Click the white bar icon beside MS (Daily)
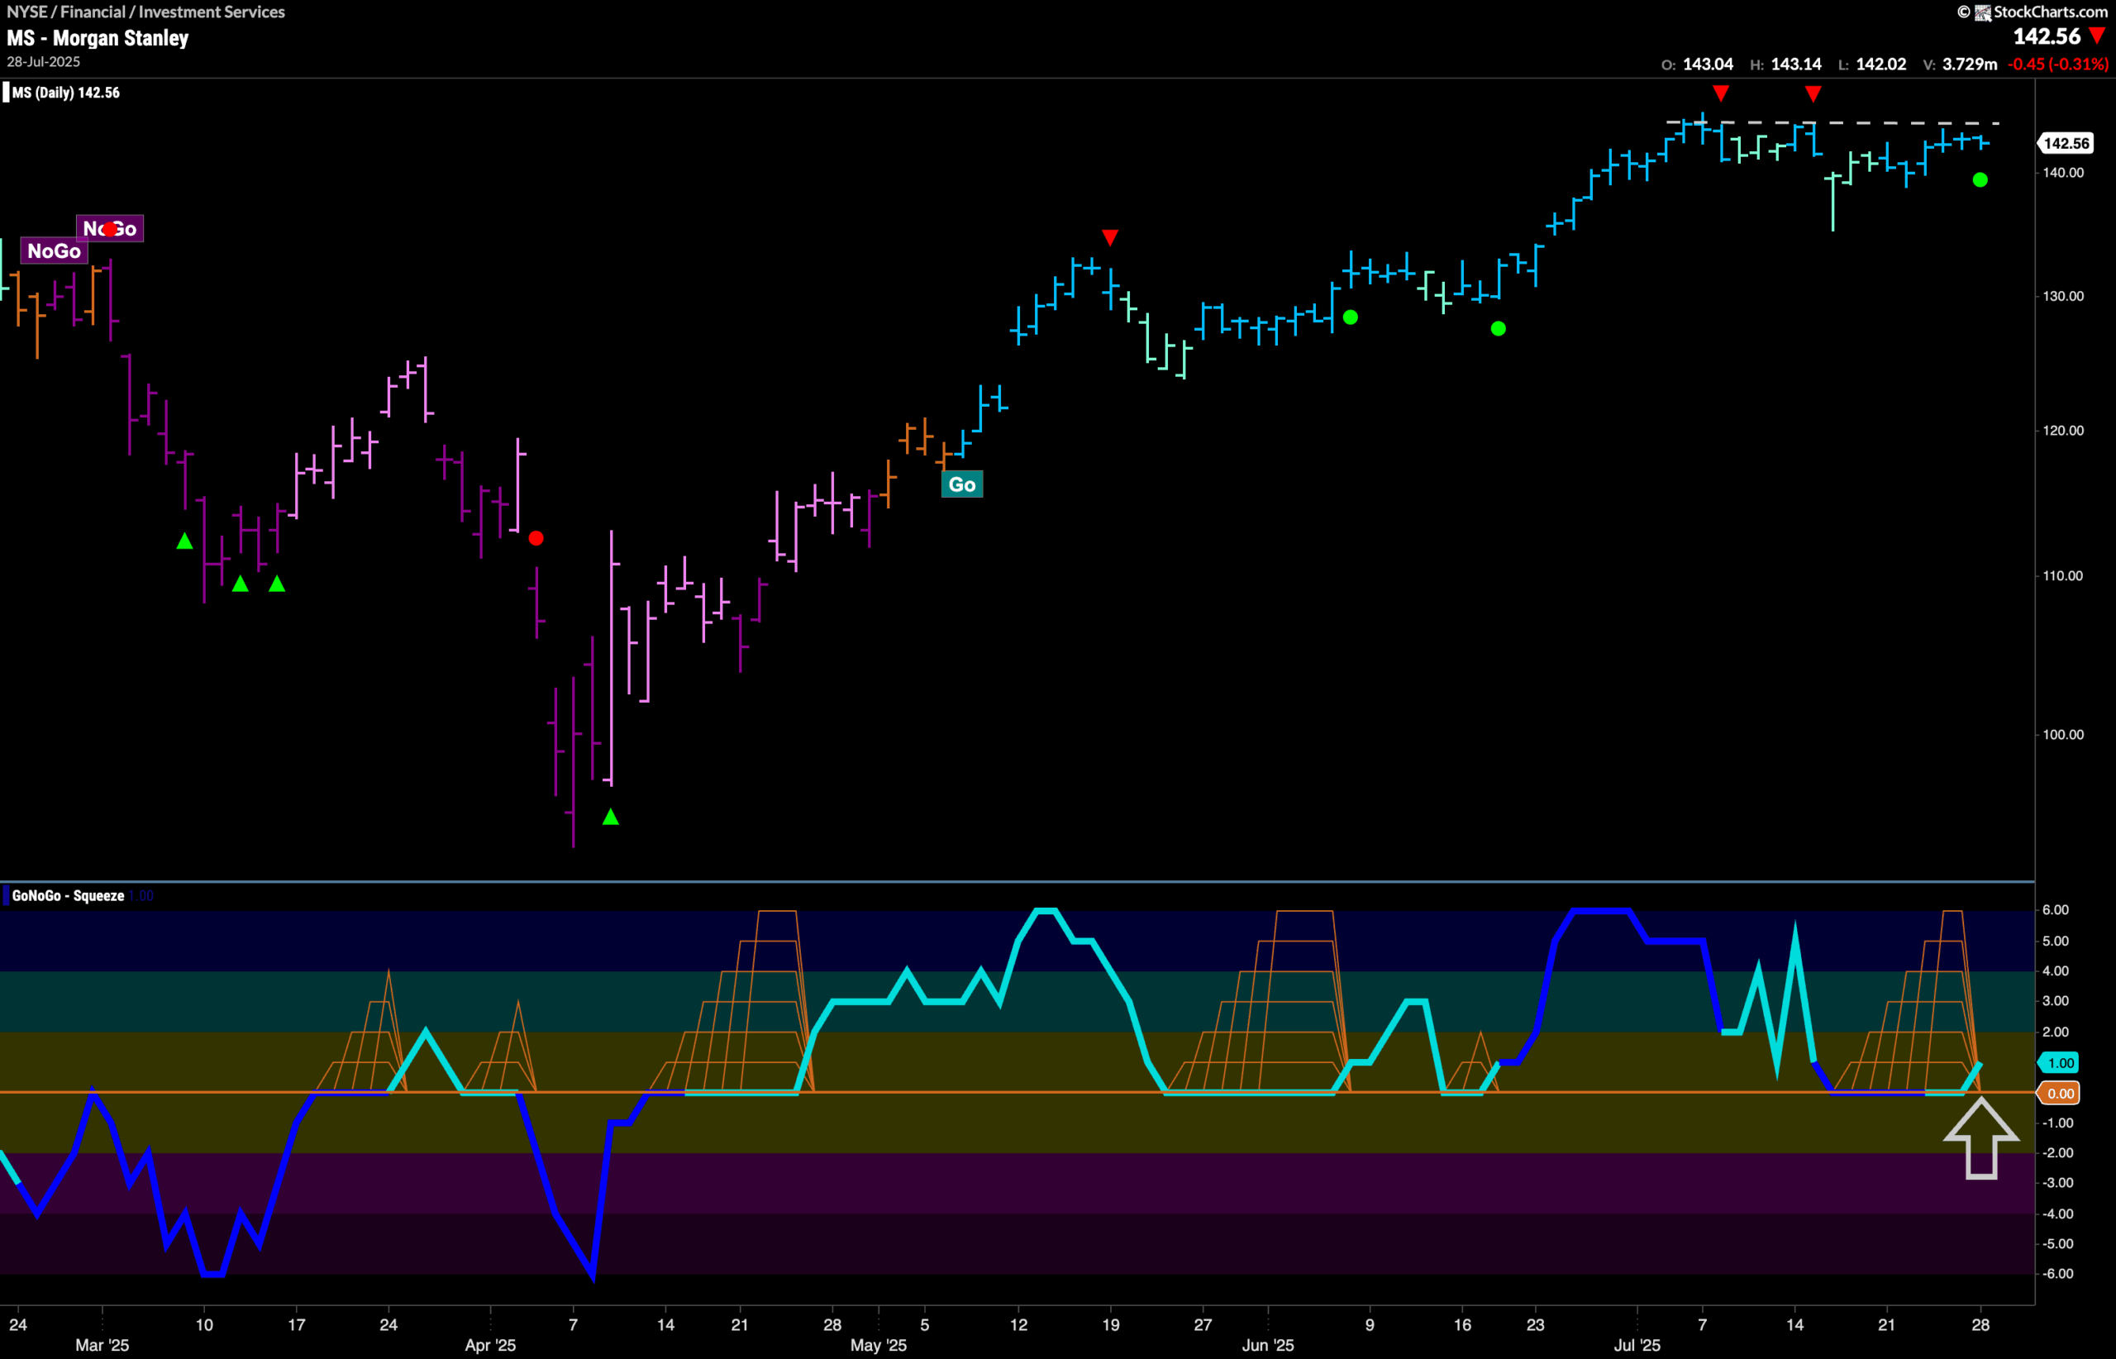 5,93
